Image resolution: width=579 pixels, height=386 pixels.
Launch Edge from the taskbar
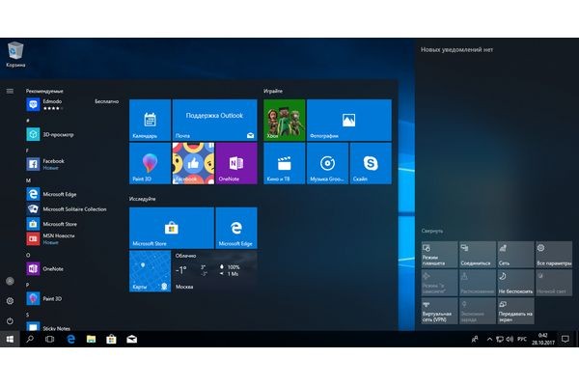70,339
